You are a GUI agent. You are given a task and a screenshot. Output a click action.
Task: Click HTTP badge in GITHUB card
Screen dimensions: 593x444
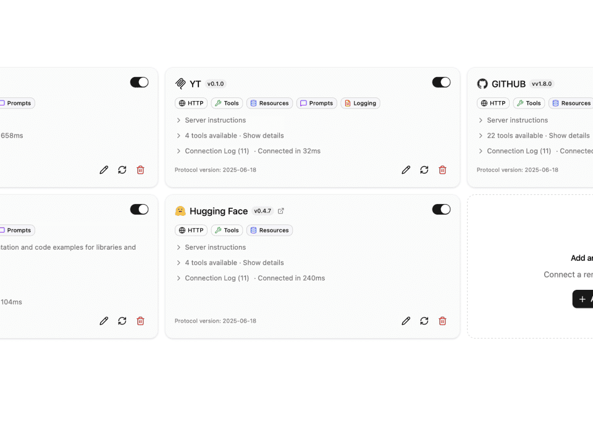point(493,103)
